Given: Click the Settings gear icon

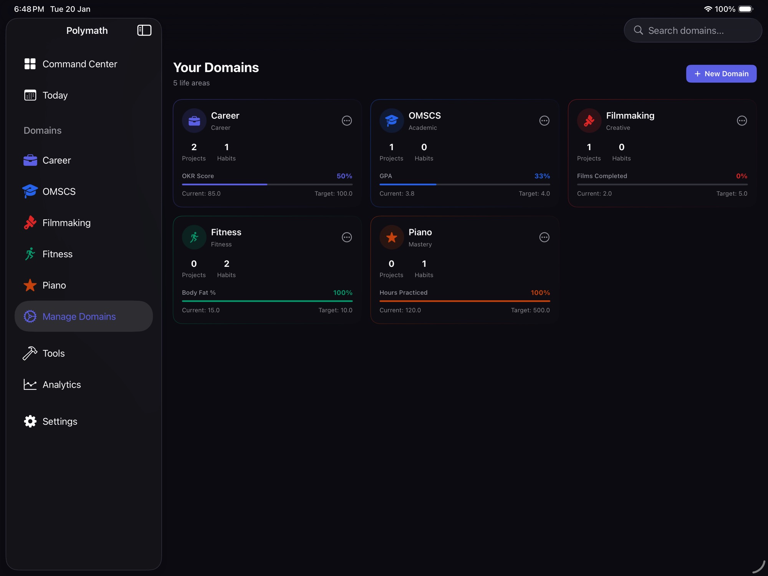Looking at the screenshot, I should pyautogui.click(x=30, y=421).
